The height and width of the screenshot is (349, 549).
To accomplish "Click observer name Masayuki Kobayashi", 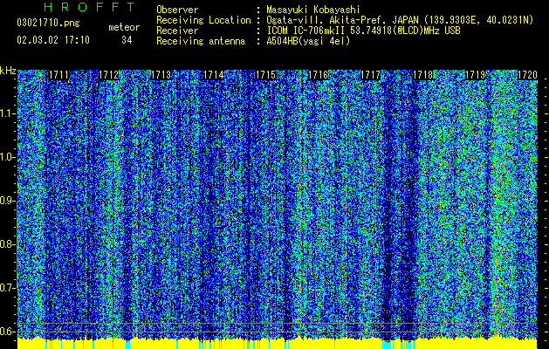I will point(313,10).
